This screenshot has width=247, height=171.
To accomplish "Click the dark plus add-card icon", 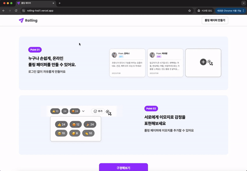I will click(203, 62).
